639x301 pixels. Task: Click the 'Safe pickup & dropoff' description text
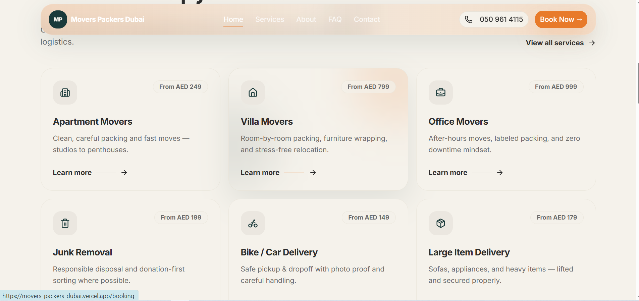click(x=313, y=275)
